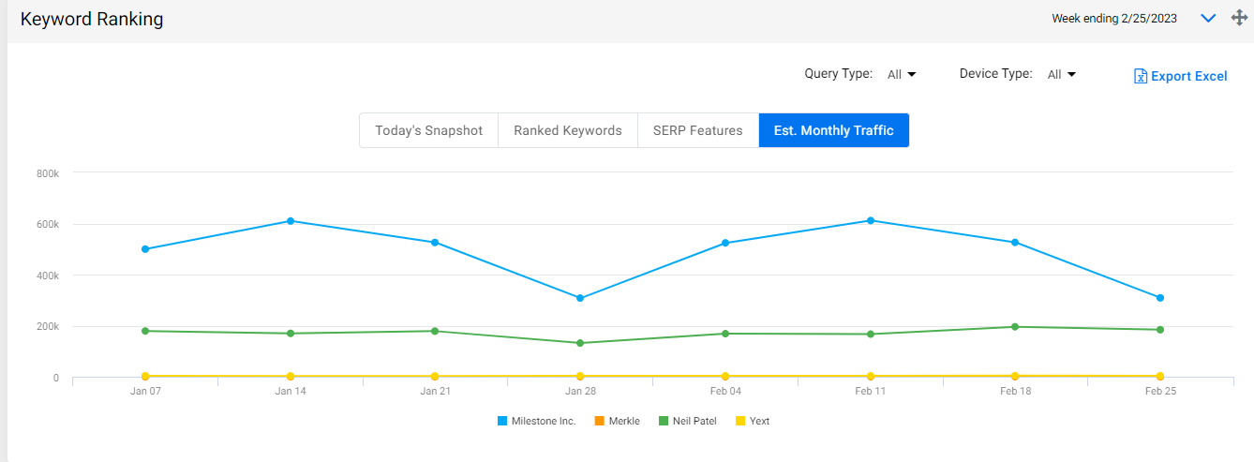The height and width of the screenshot is (462, 1254).
Task: Click Neil Patel green point at Feb 25
Action: point(1160,330)
